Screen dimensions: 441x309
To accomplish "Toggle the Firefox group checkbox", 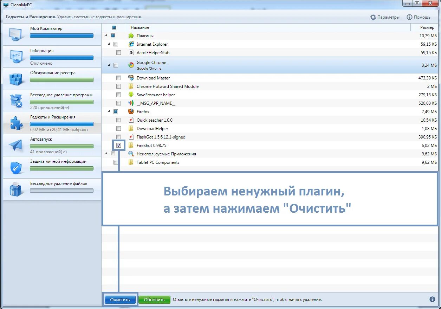I will tap(116, 111).
